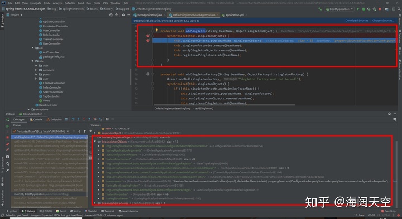This screenshot has height=219, width=402.
Task: Toggle breakpoint on the synchronized line
Action: [x=147, y=36]
